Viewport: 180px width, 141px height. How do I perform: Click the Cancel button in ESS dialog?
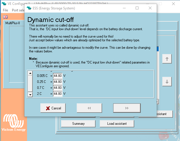click(x=53, y=108)
